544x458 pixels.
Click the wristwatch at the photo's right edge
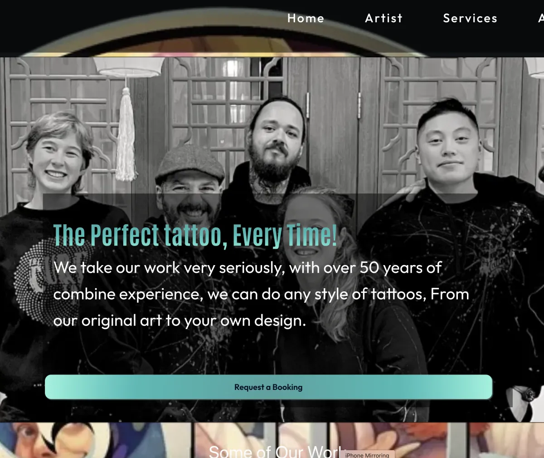pos(528,394)
